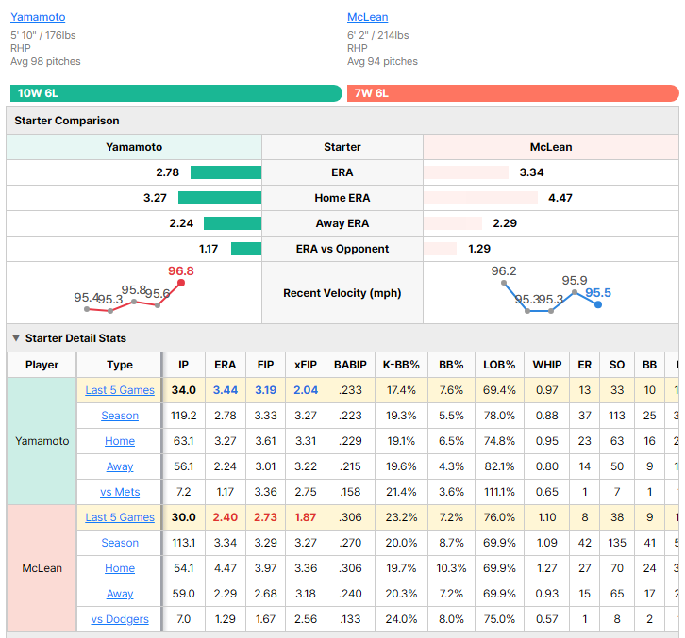Screen dimensions: 685x638
Task: Open Yamamoto's Home split link
Action: coord(120,441)
